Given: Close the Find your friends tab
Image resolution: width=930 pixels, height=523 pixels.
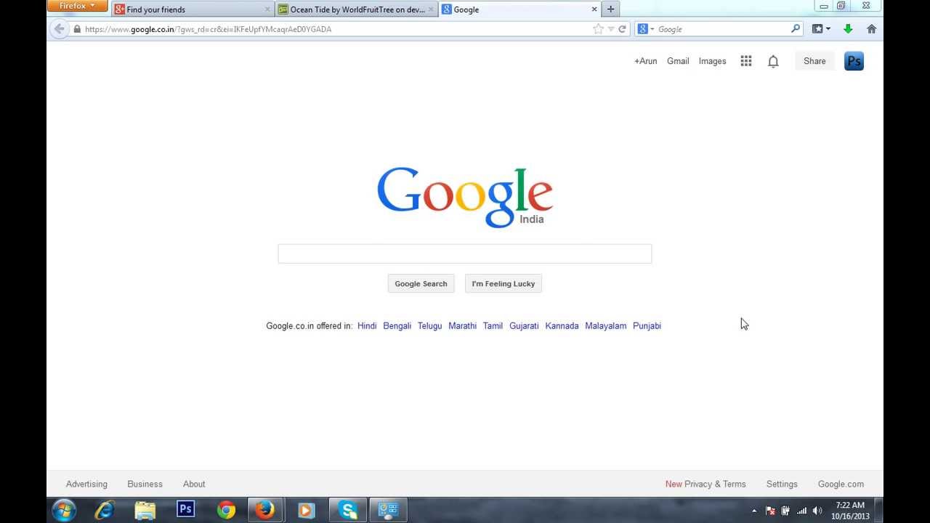Looking at the screenshot, I should (267, 9).
